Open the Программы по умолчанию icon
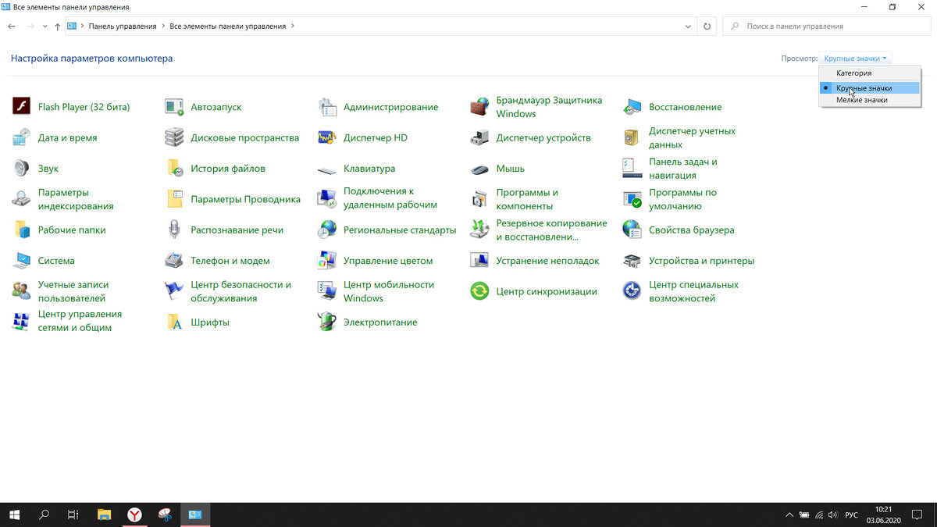The width and height of the screenshot is (937, 527). click(x=632, y=199)
